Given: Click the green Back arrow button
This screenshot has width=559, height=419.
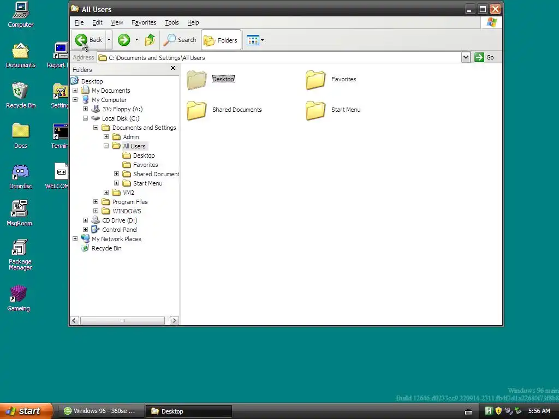Looking at the screenshot, I should [88, 40].
